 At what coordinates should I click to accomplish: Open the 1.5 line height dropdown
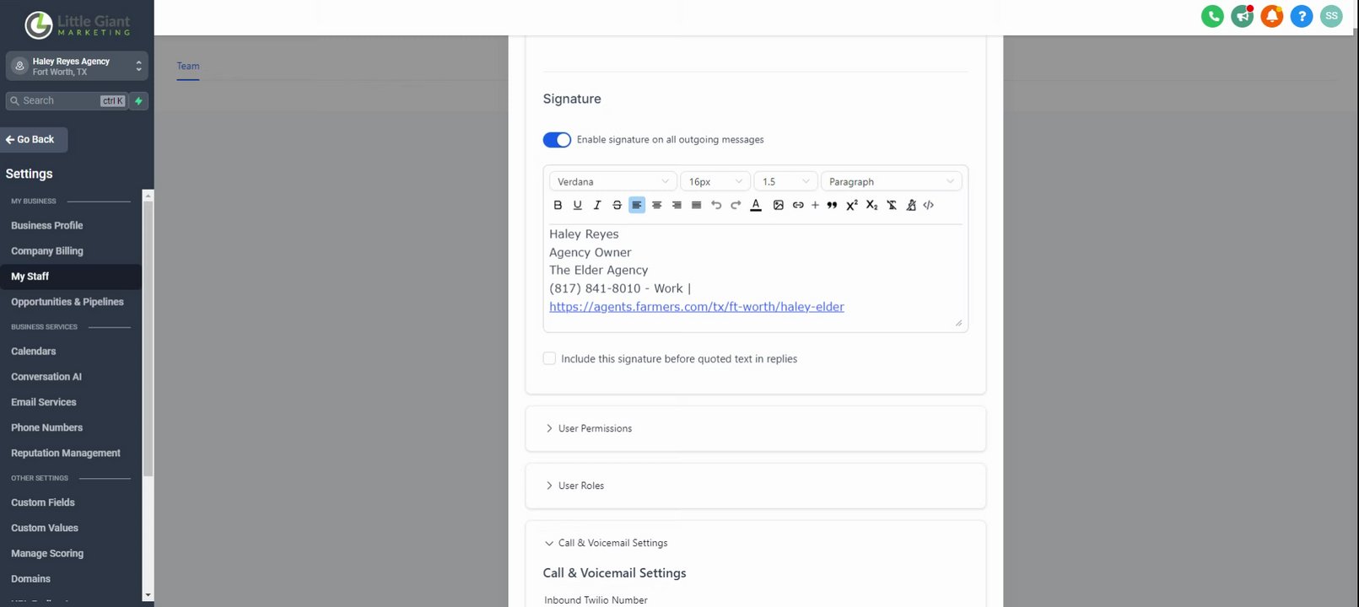coord(785,181)
